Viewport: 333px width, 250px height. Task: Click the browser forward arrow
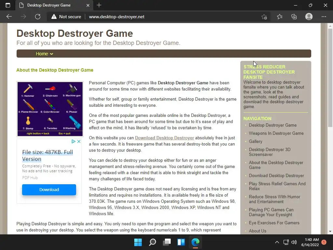23,17
